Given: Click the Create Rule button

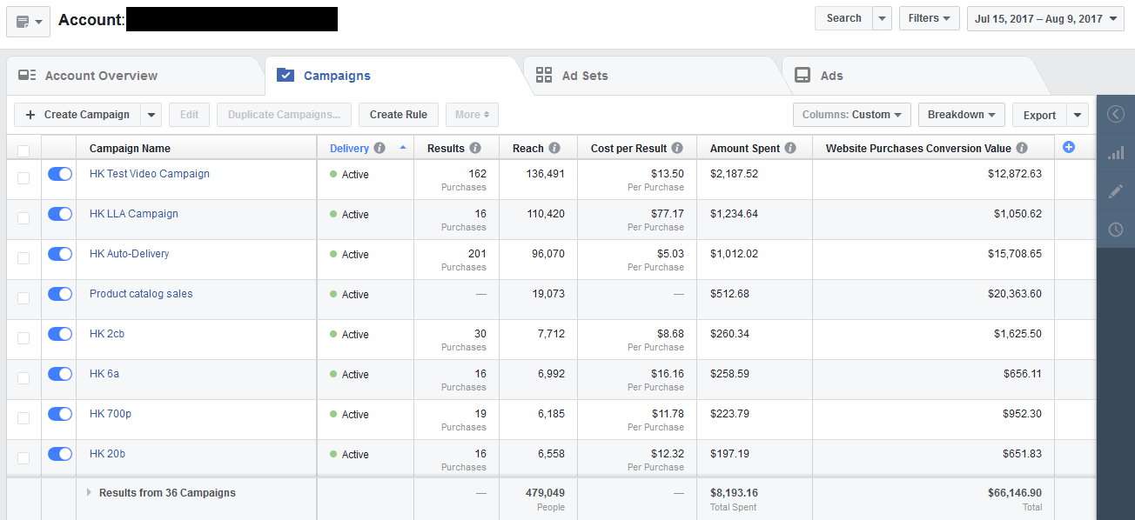Looking at the screenshot, I should (x=398, y=115).
